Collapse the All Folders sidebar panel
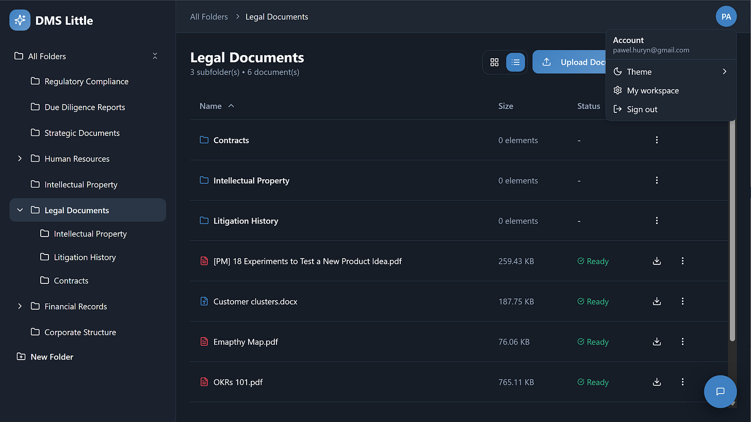The width and height of the screenshot is (751, 422). coord(155,56)
